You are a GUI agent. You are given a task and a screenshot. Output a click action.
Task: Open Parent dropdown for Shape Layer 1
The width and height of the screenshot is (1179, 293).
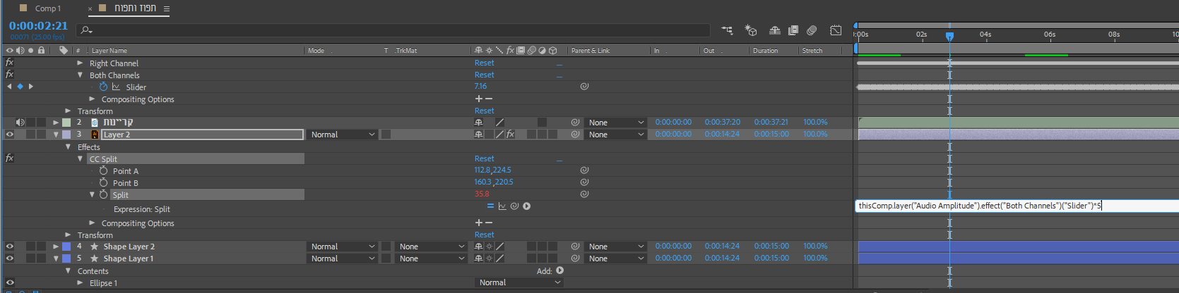coord(616,258)
